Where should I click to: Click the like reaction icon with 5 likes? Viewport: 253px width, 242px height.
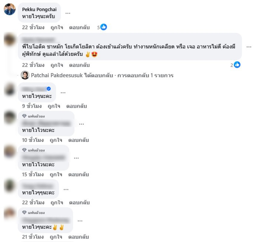click(x=104, y=27)
